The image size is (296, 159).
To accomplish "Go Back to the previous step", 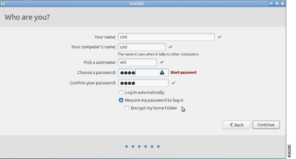I will [x=236, y=125].
